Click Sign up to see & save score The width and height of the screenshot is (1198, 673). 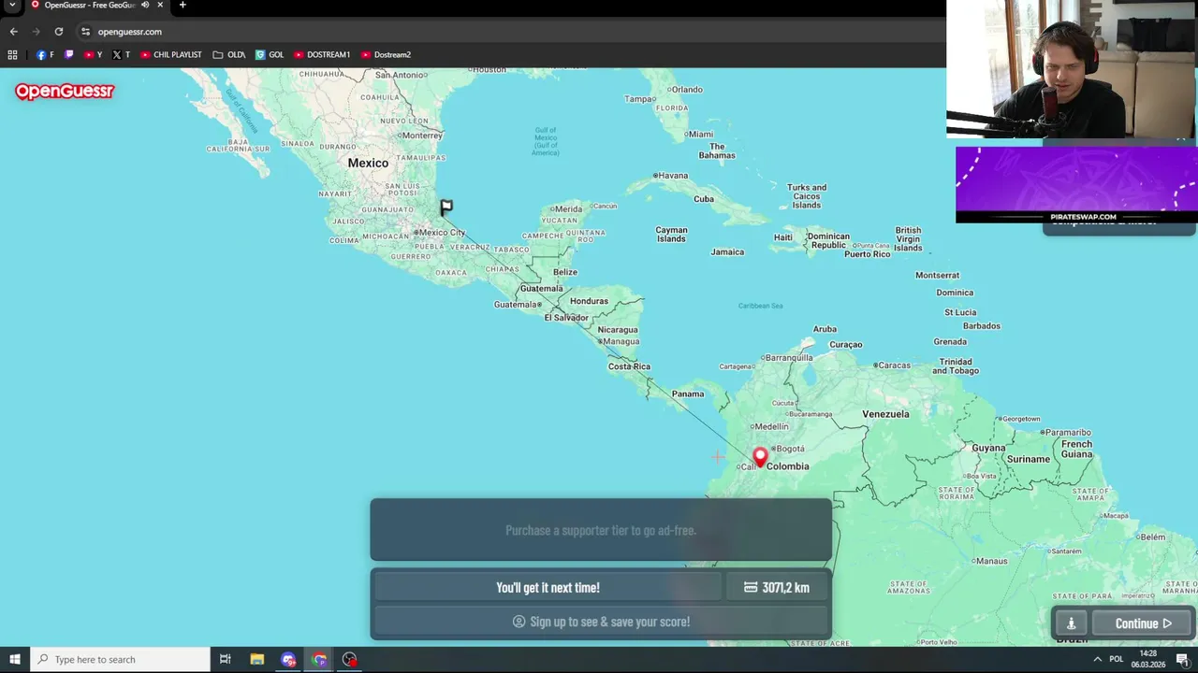pyautogui.click(x=601, y=622)
